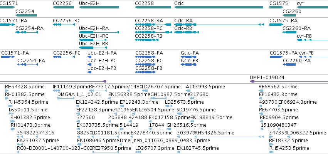Click transcript CG1575-RA
Image resolution: width=328 pixels, height=154 pixels.
click(x=276, y=25)
